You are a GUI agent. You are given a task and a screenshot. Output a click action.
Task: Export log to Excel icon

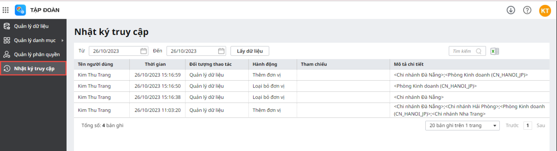coord(495,51)
